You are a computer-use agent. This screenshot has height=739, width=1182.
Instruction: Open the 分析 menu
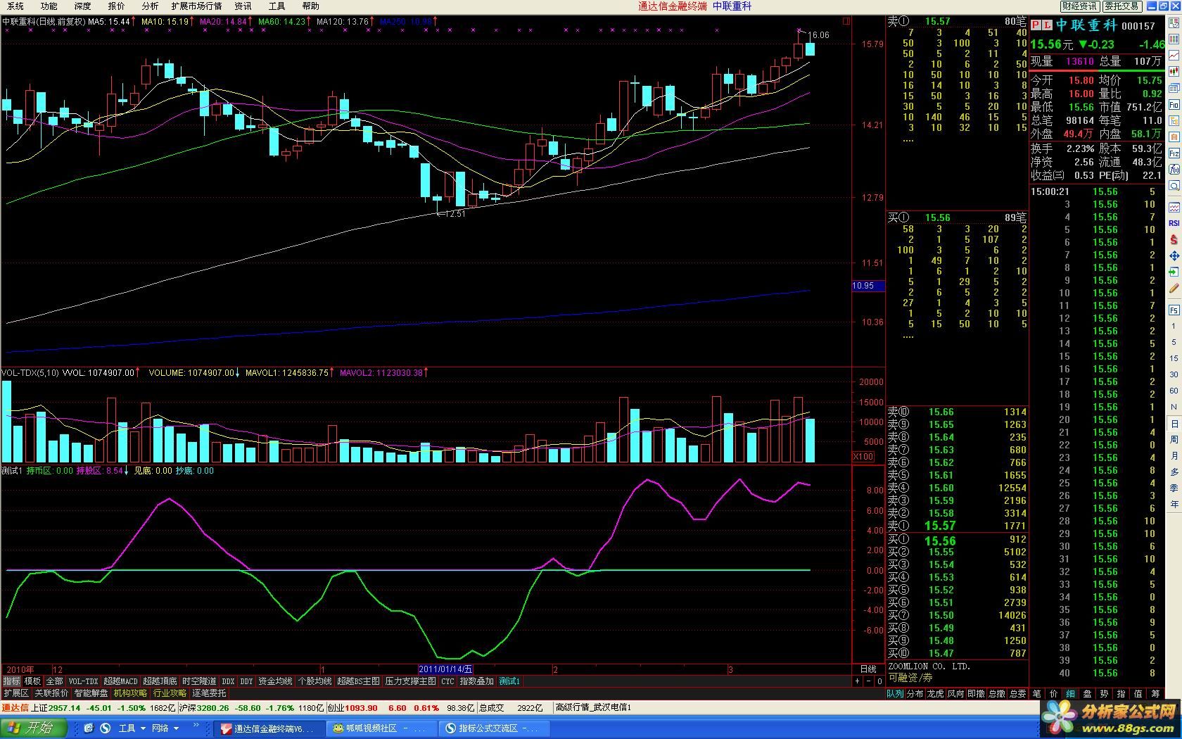pos(150,6)
